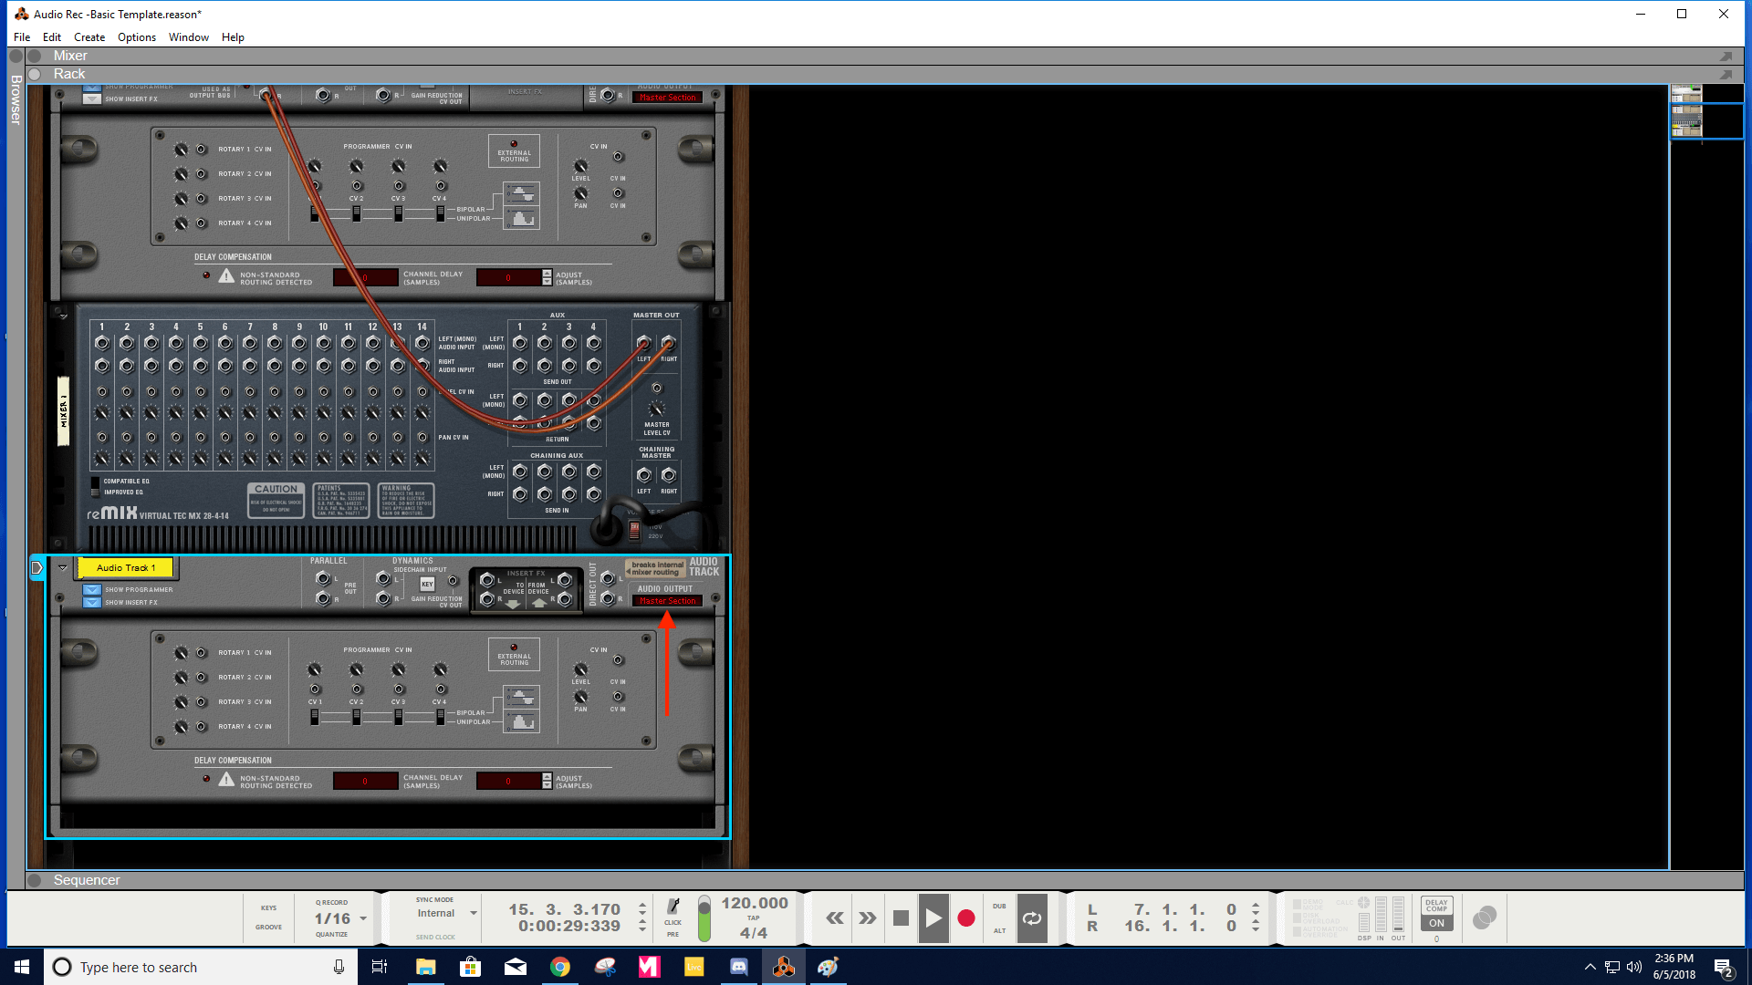The height and width of the screenshot is (985, 1752).
Task: Click the loop locator stepper arrows
Action: [1256, 918]
